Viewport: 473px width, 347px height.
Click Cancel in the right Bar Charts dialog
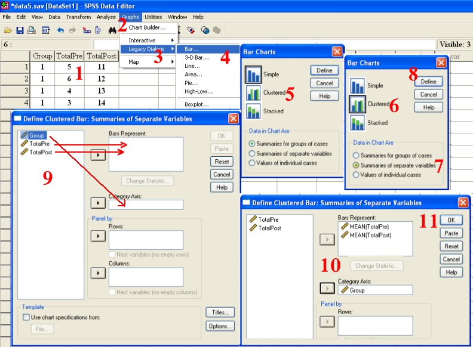428,95
